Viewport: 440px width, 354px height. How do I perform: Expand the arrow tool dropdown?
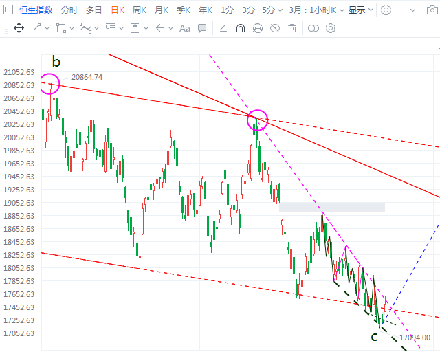click(170, 28)
